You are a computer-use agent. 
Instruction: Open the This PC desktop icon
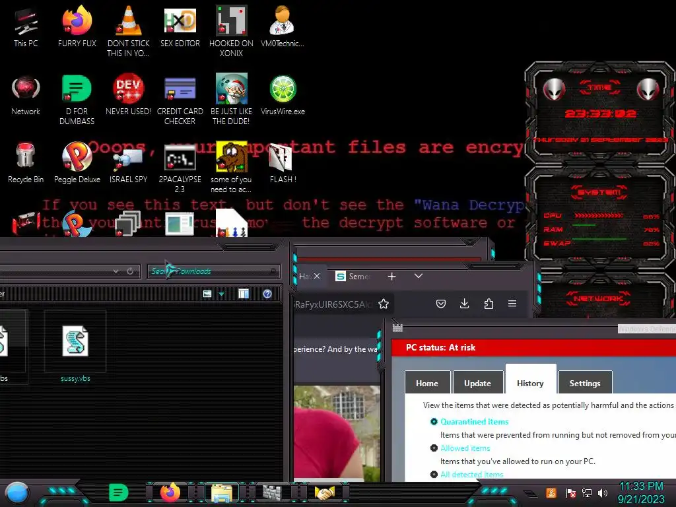point(26,26)
